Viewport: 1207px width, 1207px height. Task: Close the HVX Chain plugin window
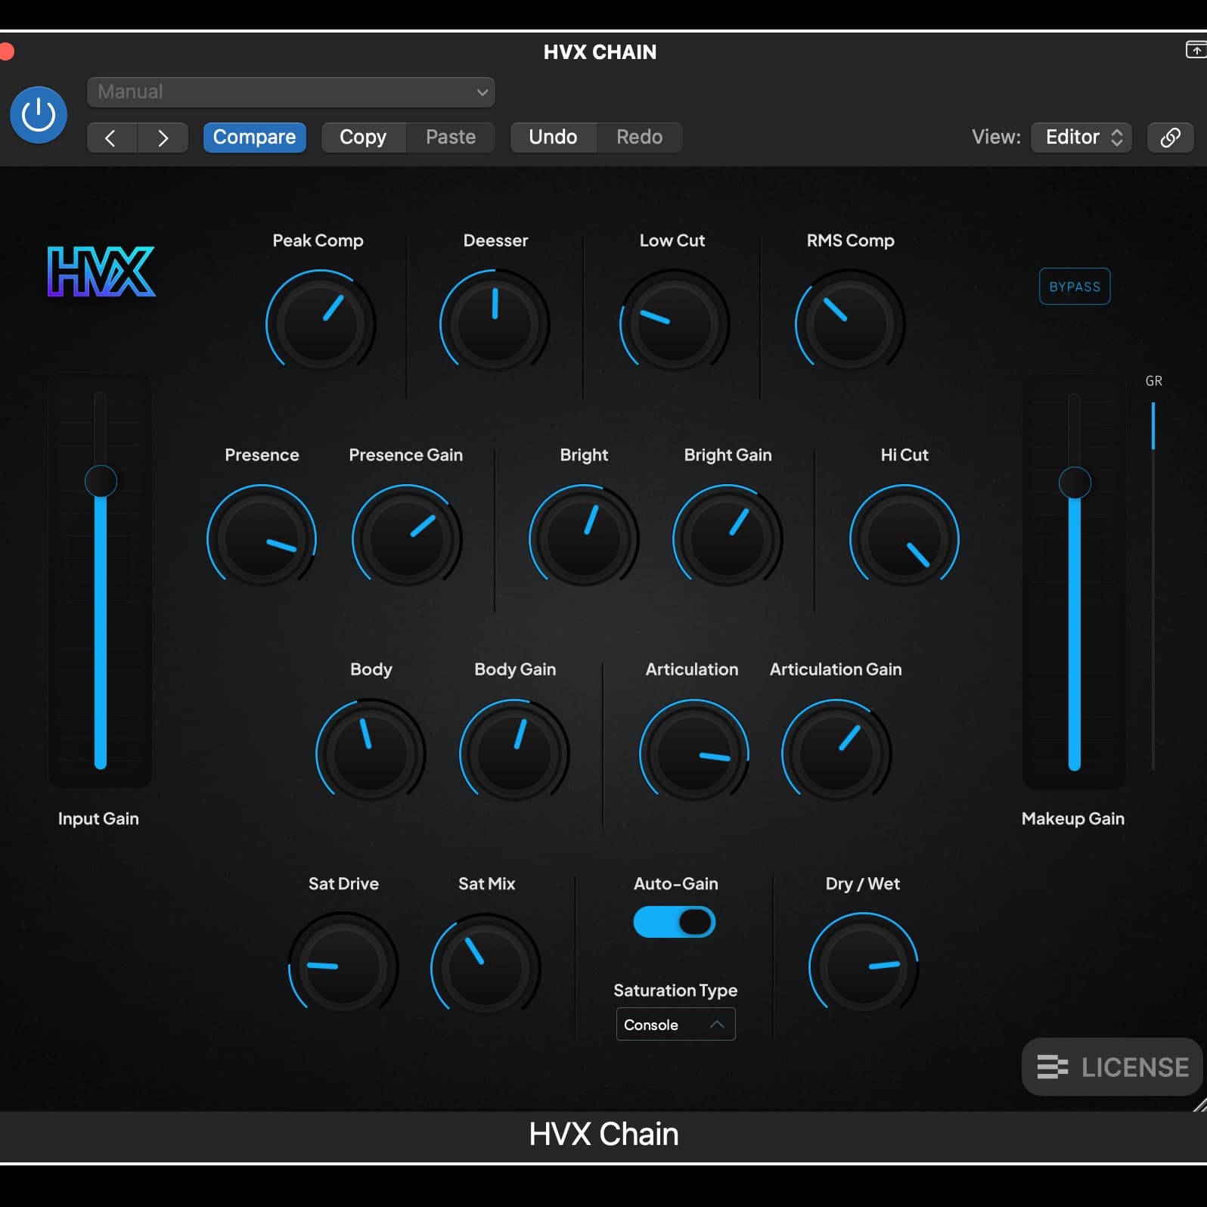6,51
